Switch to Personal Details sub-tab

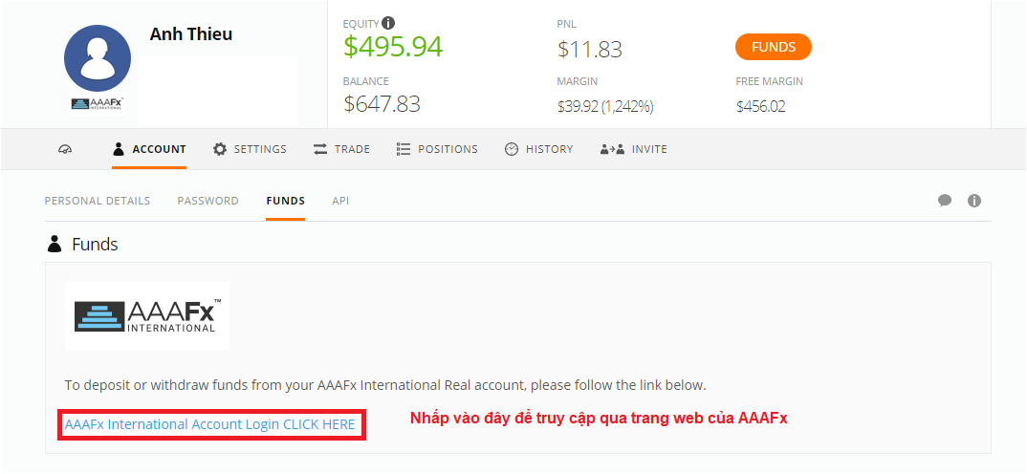coord(98,201)
